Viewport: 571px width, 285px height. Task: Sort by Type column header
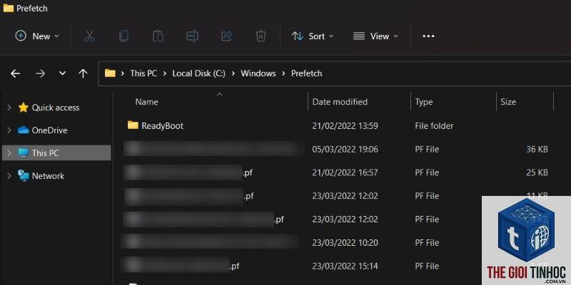pyautogui.click(x=424, y=102)
